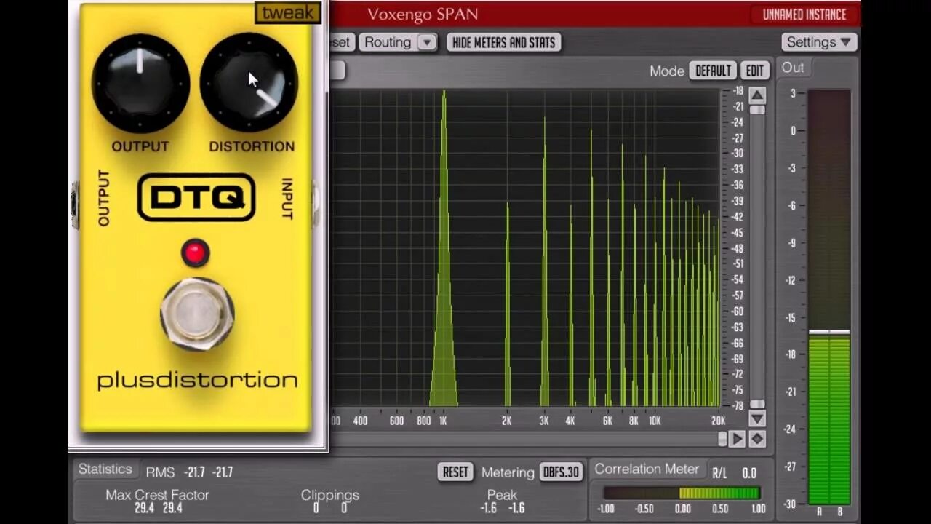Click the UNNAMED INSTANCE label
931x524 pixels.
(804, 15)
